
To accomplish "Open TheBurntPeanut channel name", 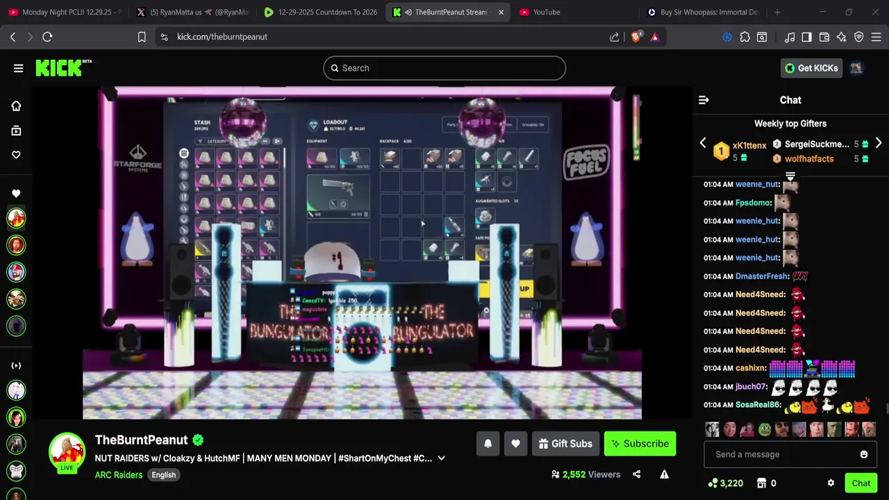I will [x=142, y=440].
